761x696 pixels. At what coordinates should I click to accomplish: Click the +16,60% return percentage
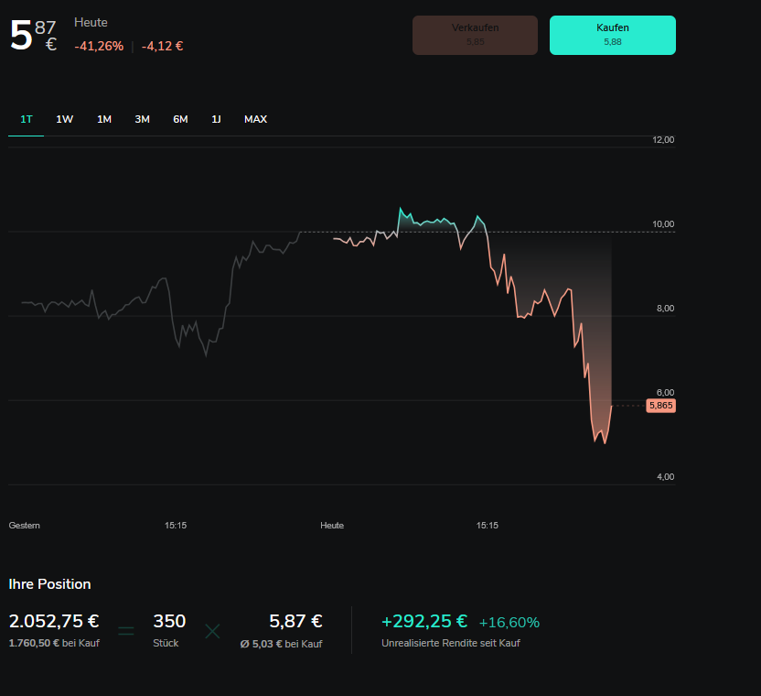[509, 622]
